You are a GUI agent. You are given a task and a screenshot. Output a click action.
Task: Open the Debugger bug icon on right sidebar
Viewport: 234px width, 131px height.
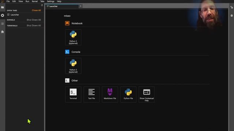pyautogui.click(x=231, y=15)
